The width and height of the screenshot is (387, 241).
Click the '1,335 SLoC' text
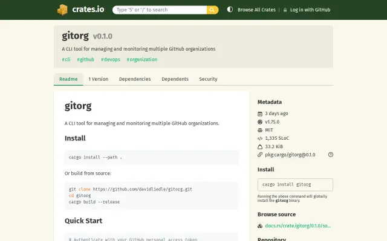(277, 138)
